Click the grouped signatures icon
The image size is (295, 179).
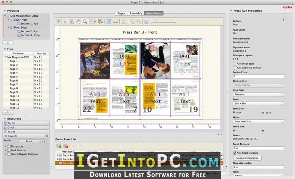(x=132, y=22)
